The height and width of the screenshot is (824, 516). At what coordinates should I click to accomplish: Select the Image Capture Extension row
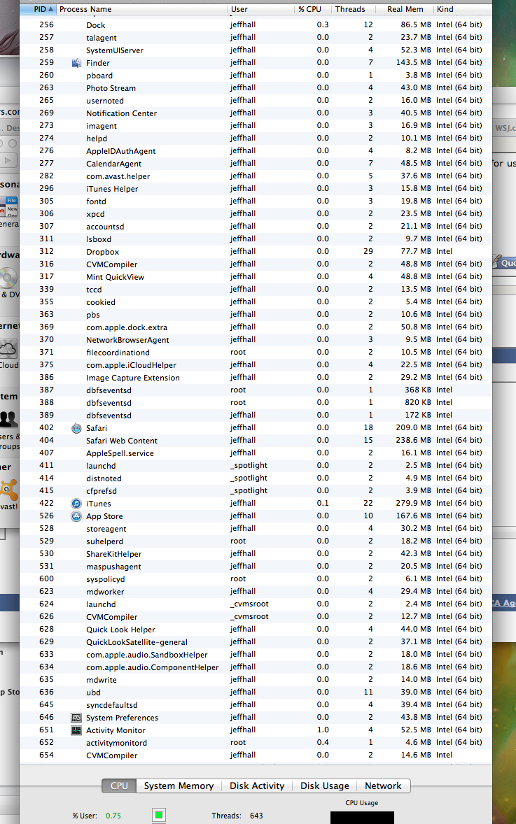click(x=256, y=378)
